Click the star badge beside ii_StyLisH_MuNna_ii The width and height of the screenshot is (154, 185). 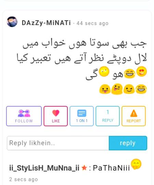tap(84, 168)
